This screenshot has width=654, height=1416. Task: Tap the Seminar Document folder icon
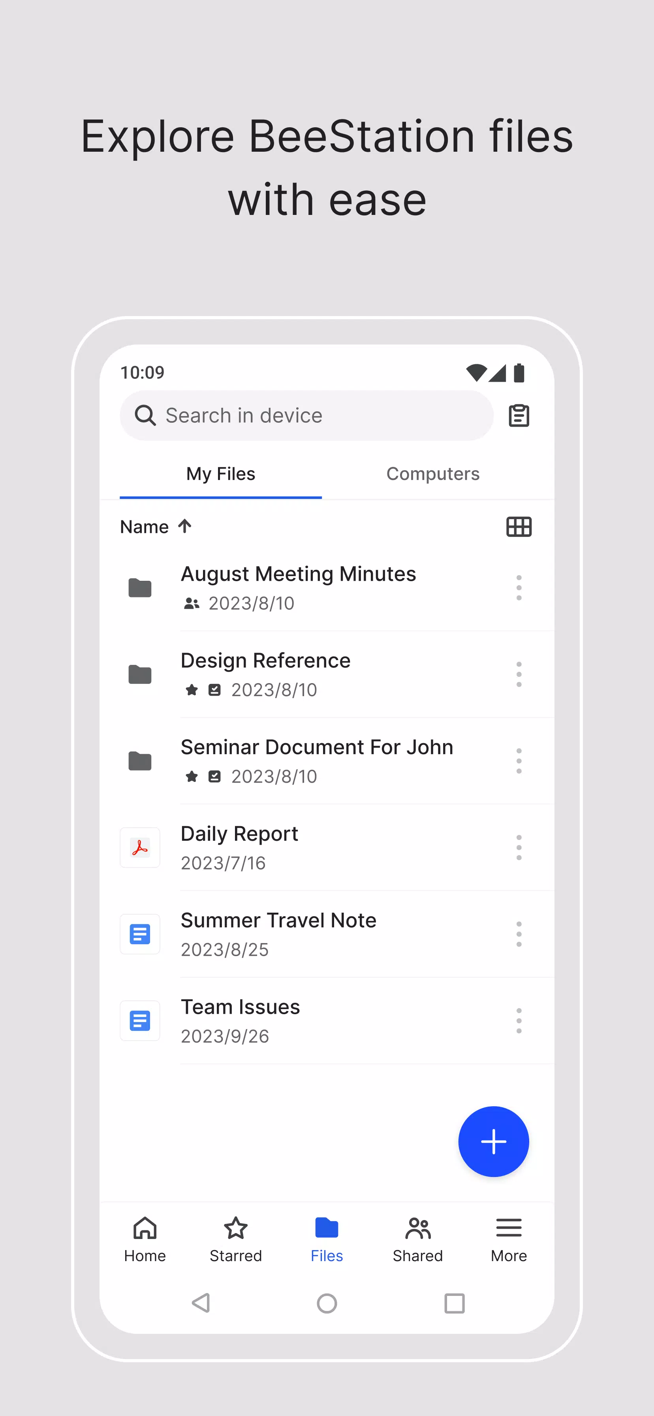click(x=140, y=761)
